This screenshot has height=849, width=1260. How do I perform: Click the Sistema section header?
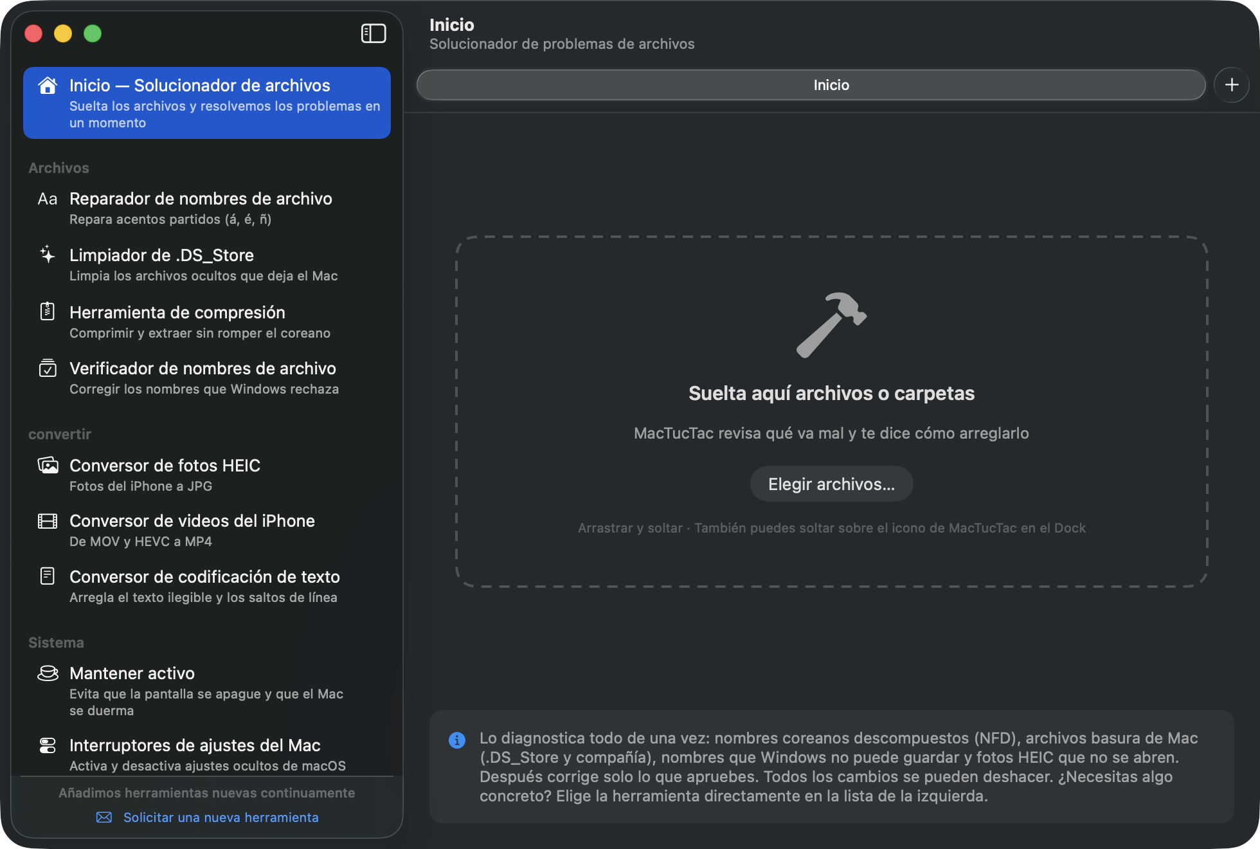pos(56,643)
